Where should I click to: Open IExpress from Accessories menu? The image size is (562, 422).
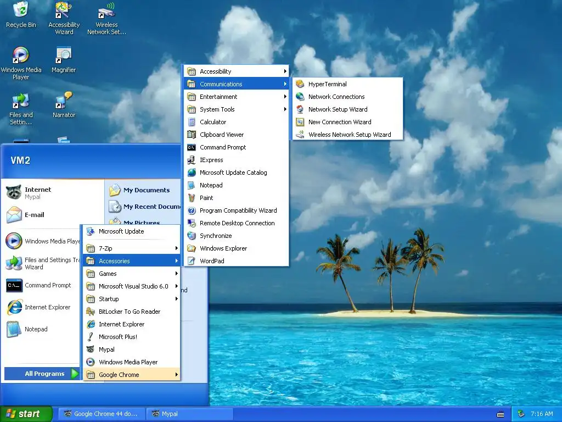tap(236, 160)
